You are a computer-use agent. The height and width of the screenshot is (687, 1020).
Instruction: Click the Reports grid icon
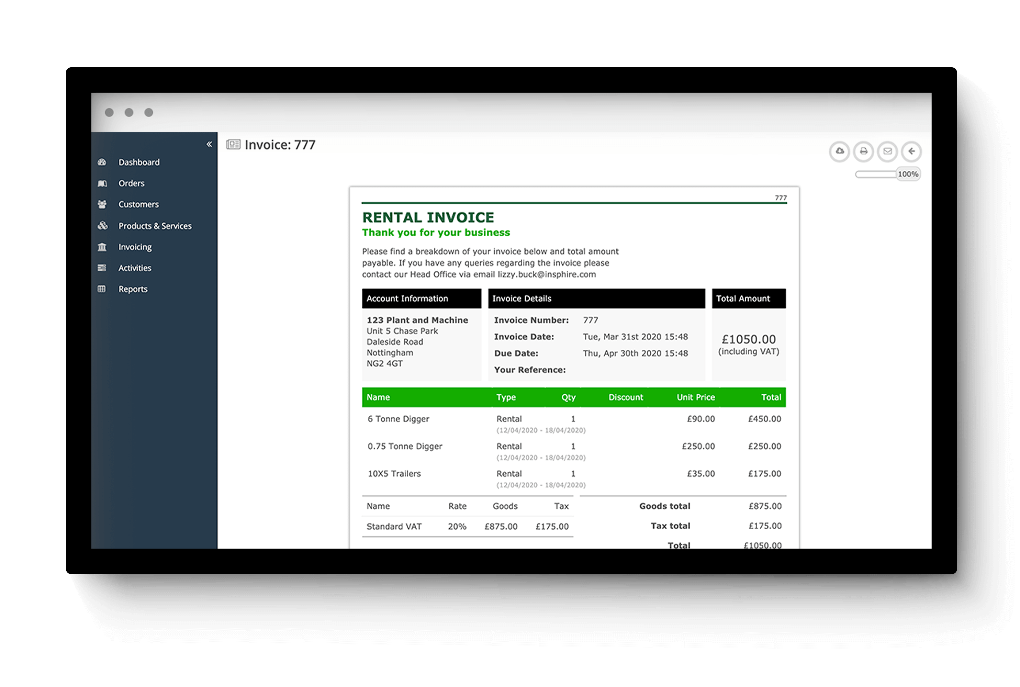(x=102, y=289)
